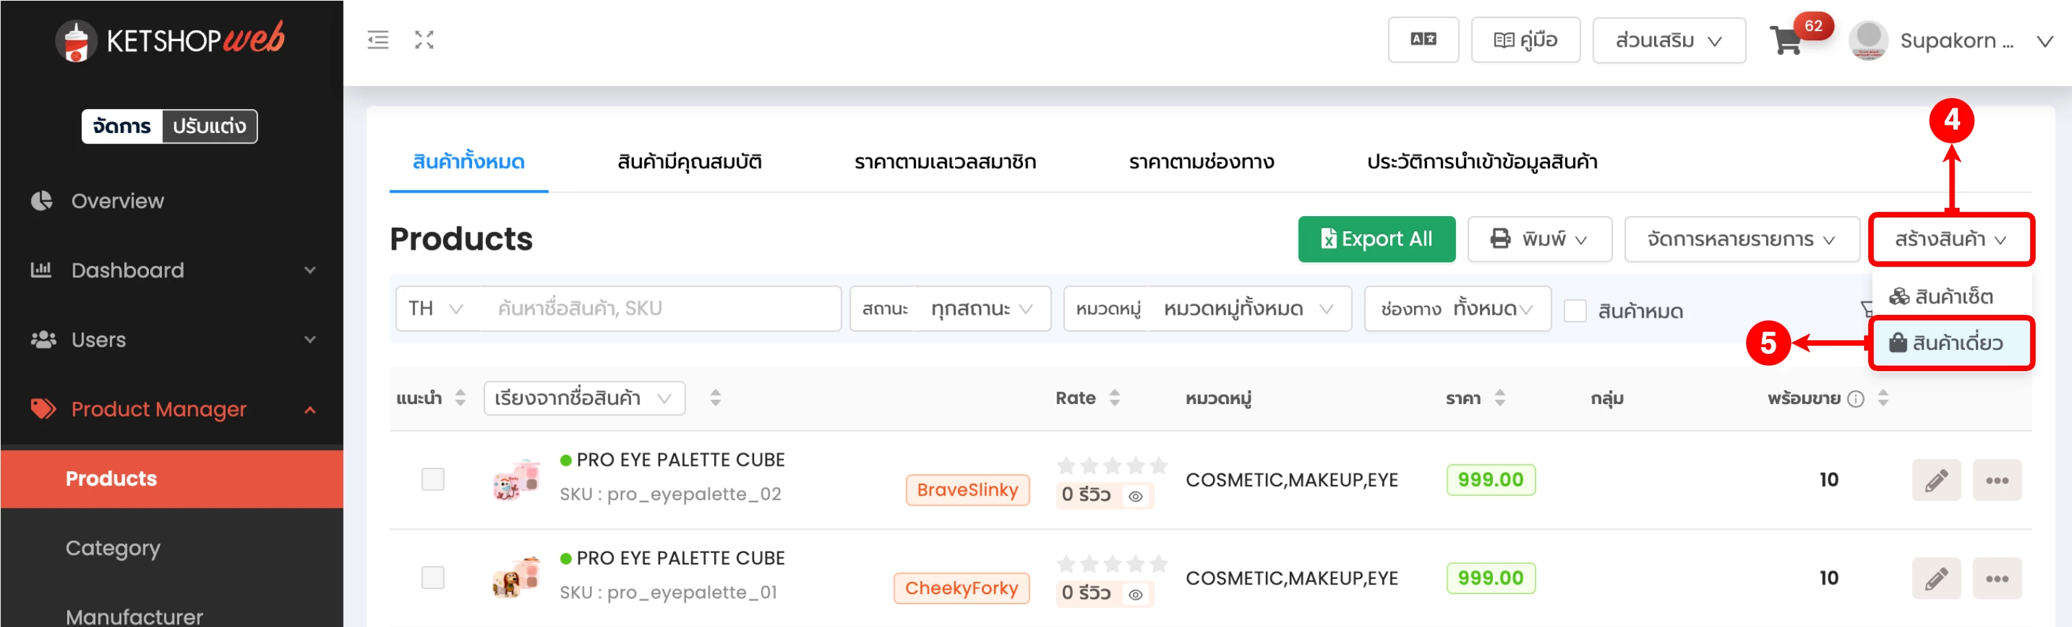Sort by ราคา column arrows
Image resolution: width=2072 pixels, height=627 pixels.
pos(1499,398)
